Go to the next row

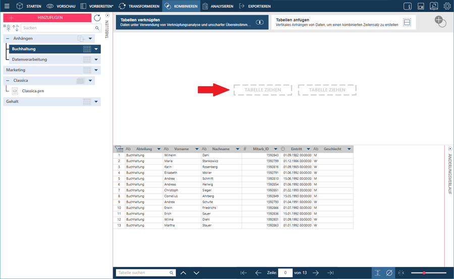click(x=316, y=272)
